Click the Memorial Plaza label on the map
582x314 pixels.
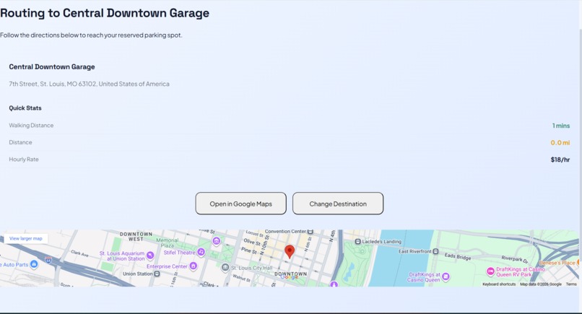(168, 243)
